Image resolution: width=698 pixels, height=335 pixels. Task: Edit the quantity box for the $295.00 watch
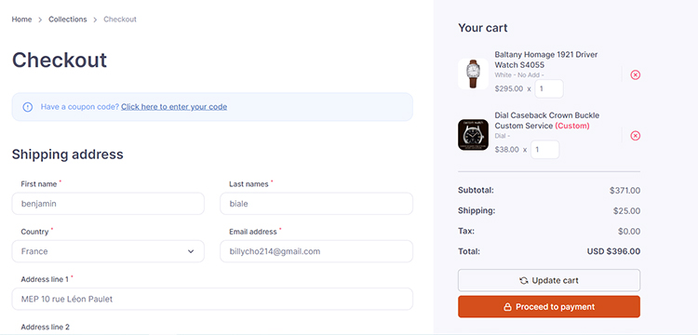pyautogui.click(x=549, y=88)
